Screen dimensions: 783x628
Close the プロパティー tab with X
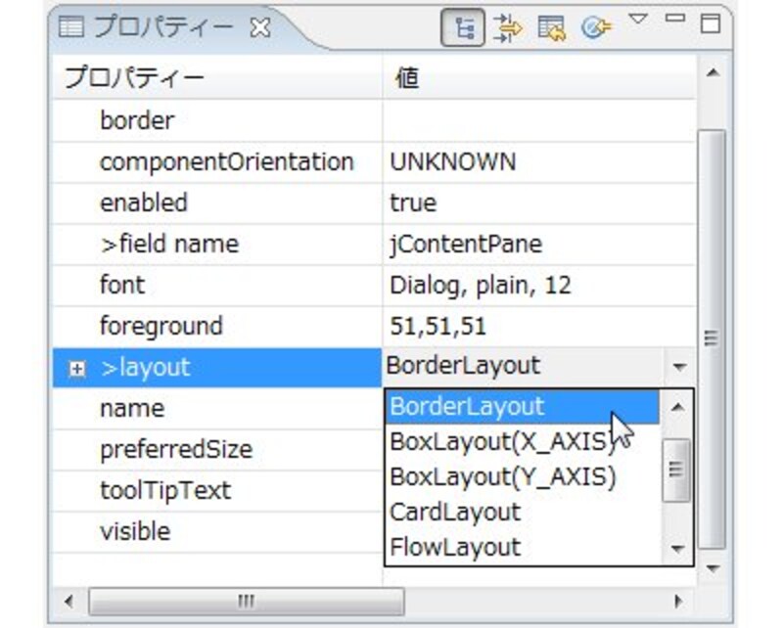point(260,28)
